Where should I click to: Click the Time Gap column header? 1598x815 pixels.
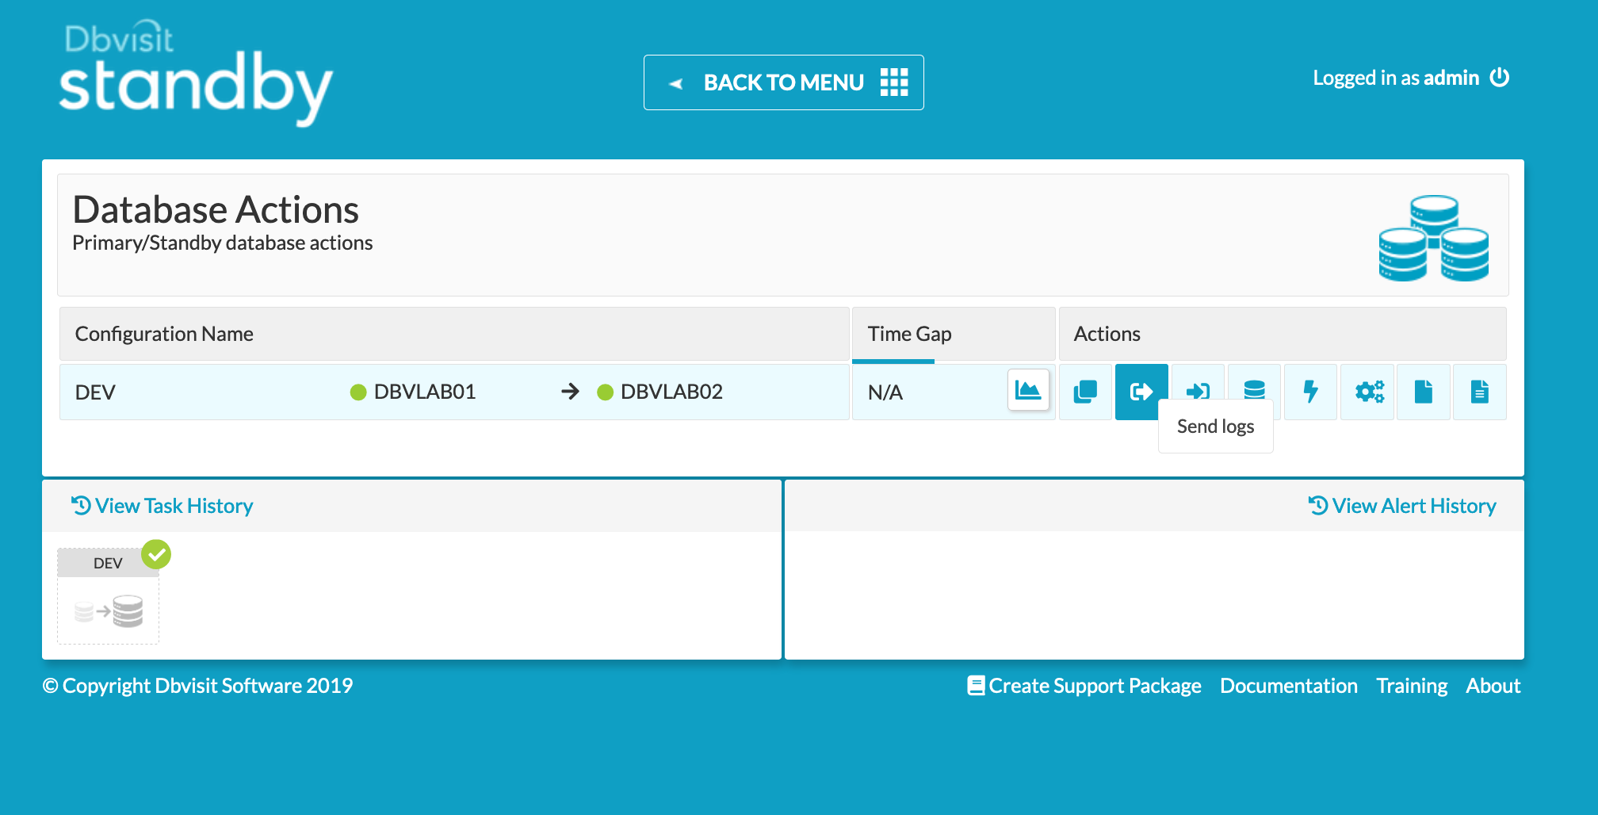pyautogui.click(x=954, y=334)
